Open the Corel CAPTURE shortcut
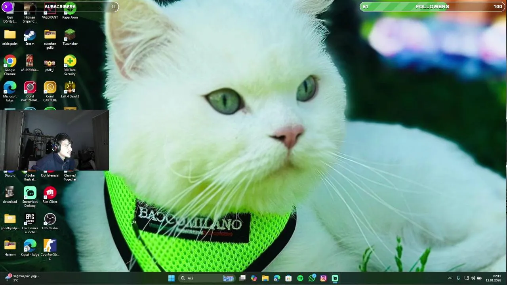This screenshot has height=285, width=507. click(x=50, y=91)
